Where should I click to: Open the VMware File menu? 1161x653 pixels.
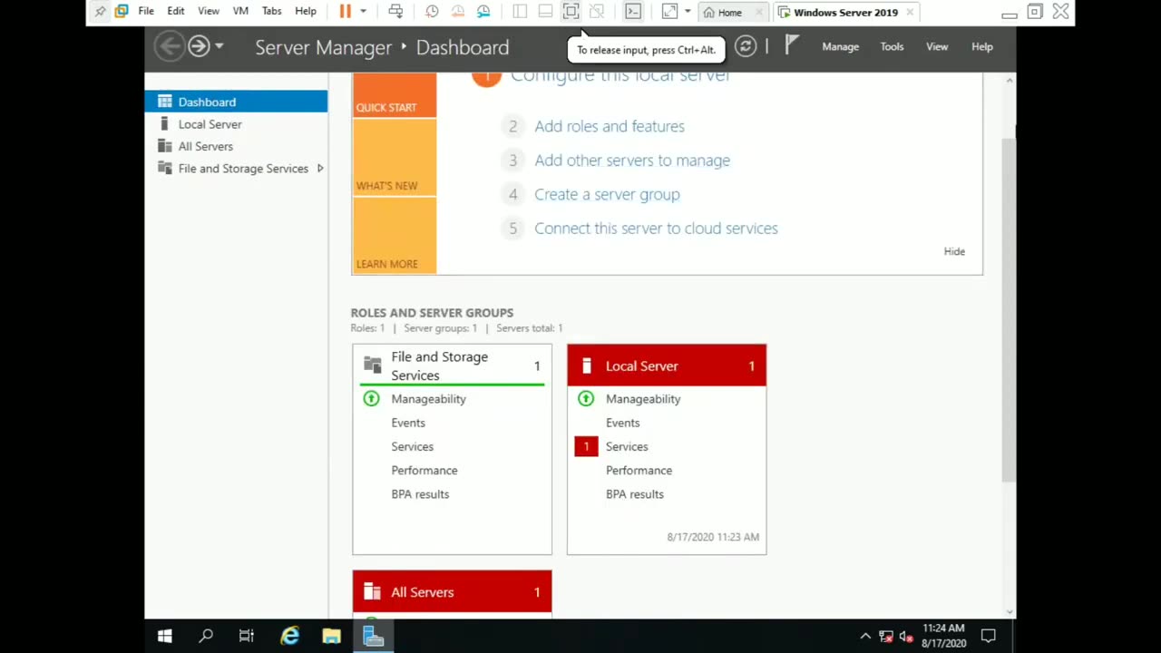click(x=146, y=11)
